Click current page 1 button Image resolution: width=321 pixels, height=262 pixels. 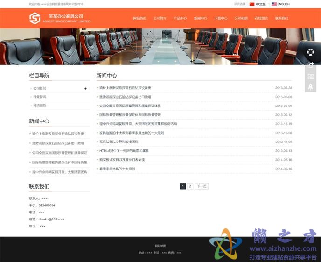point(183,186)
